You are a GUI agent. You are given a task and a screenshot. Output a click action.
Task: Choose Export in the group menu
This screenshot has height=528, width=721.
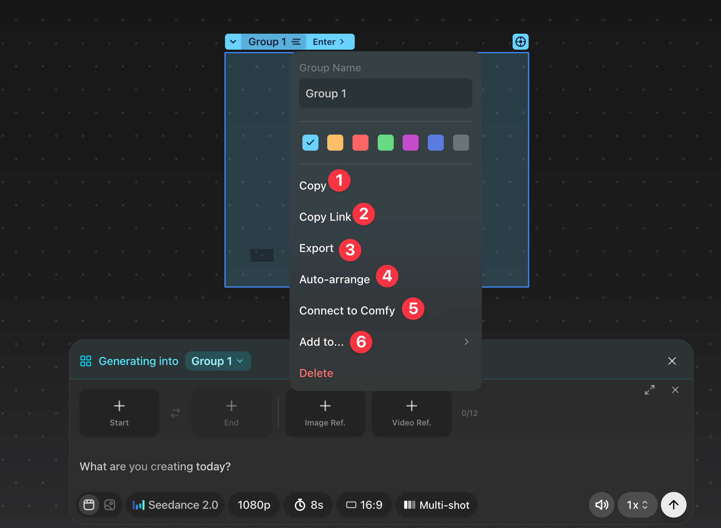pos(316,248)
